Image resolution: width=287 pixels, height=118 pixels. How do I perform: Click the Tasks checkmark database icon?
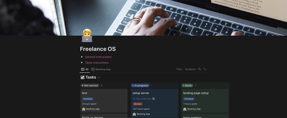[83, 77]
